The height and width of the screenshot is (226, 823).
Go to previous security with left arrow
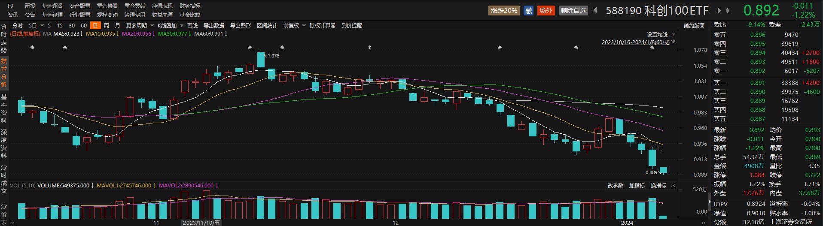595,10
